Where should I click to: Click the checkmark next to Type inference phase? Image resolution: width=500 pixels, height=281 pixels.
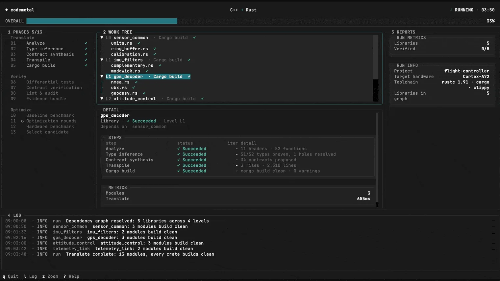86,49
